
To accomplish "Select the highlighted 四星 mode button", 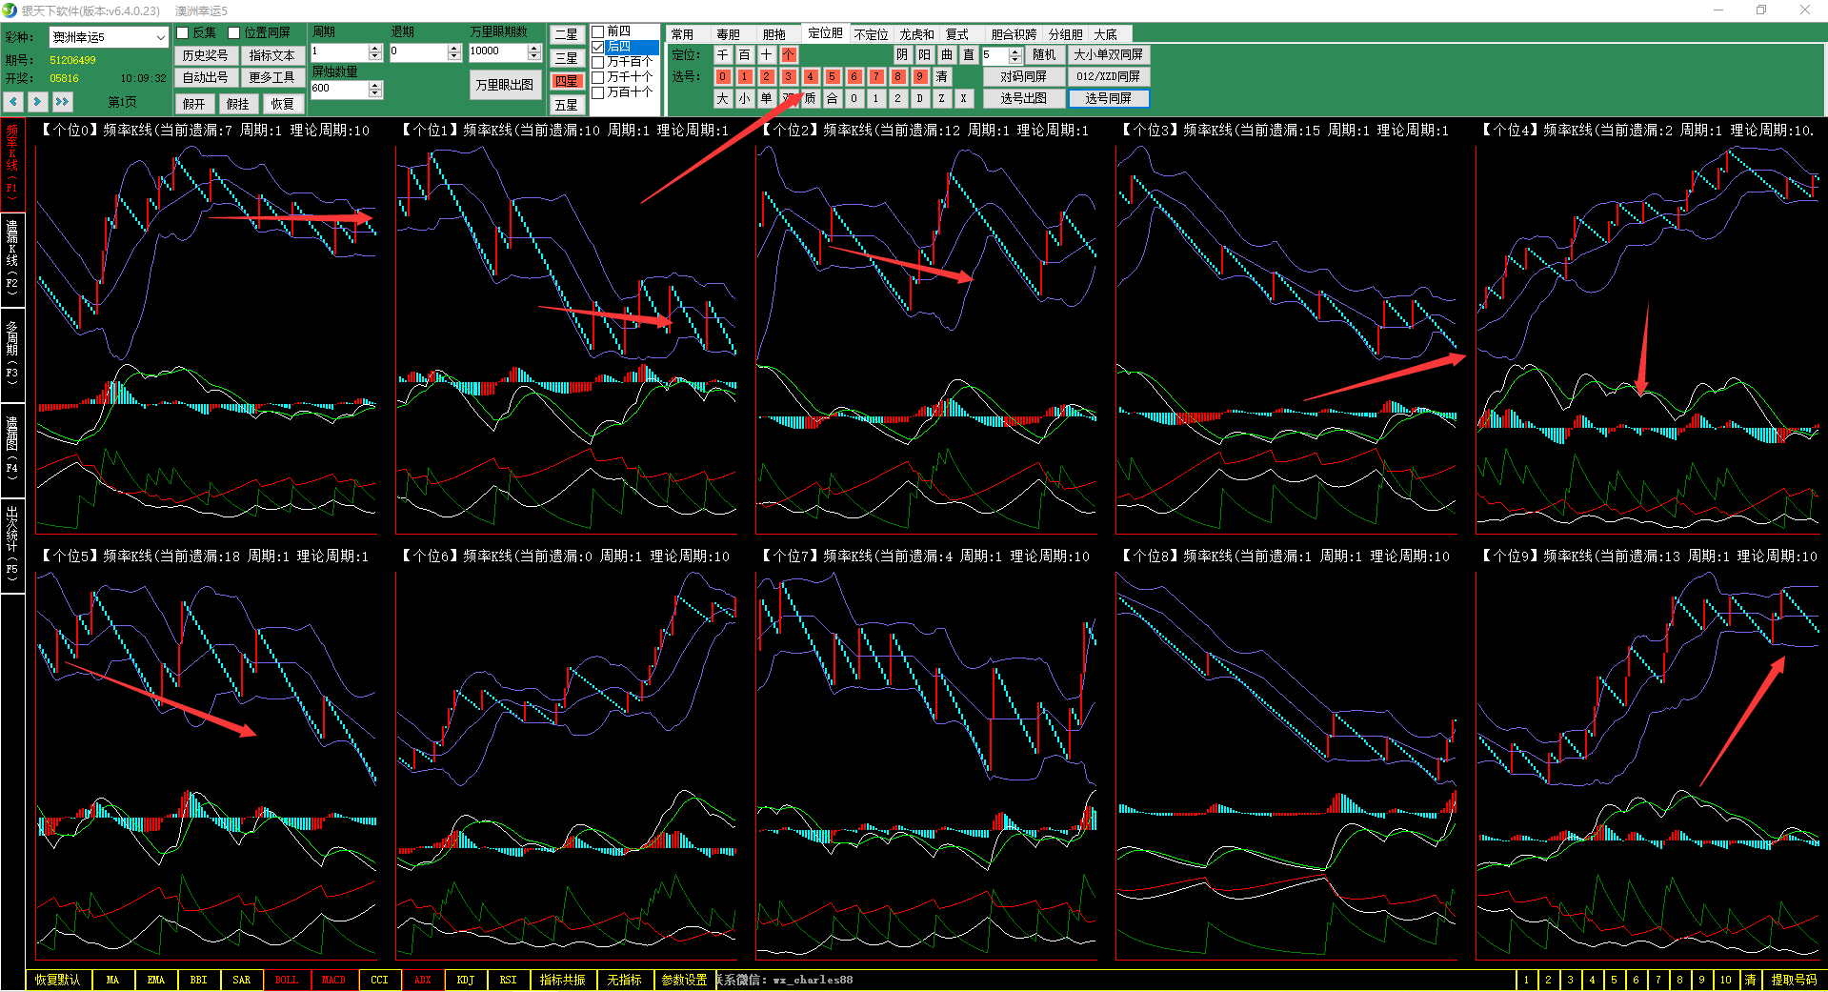I will coord(566,81).
